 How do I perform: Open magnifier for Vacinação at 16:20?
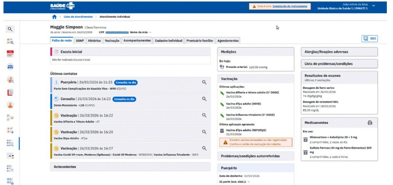(x=204, y=132)
